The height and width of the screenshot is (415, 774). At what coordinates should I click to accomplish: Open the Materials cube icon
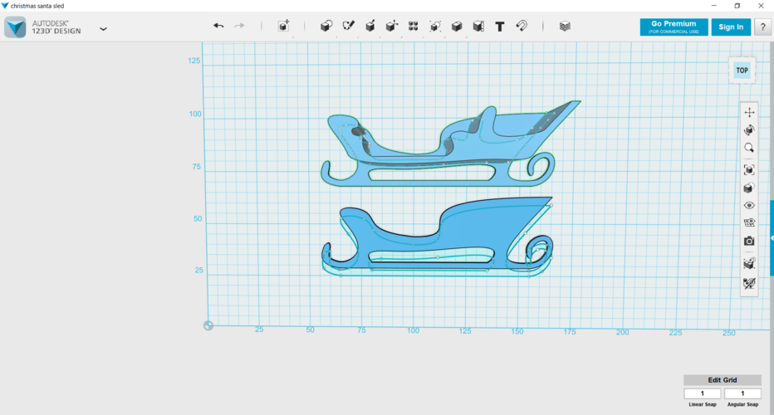tap(565, 27)
